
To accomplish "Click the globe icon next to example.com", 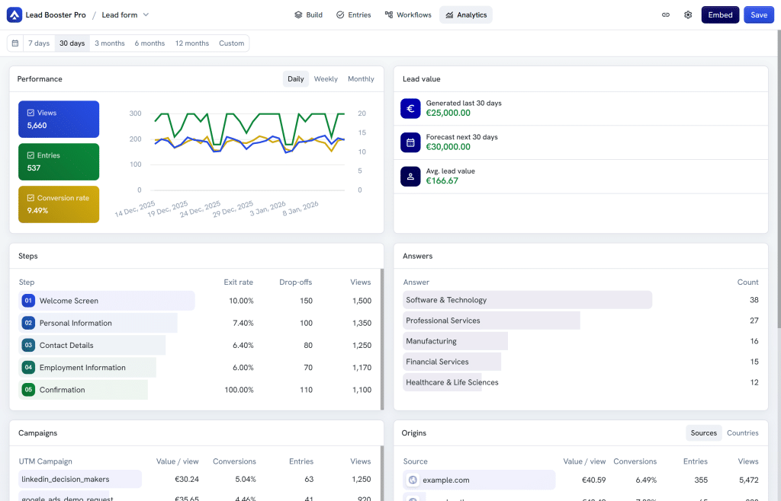I will coord(413,480).
